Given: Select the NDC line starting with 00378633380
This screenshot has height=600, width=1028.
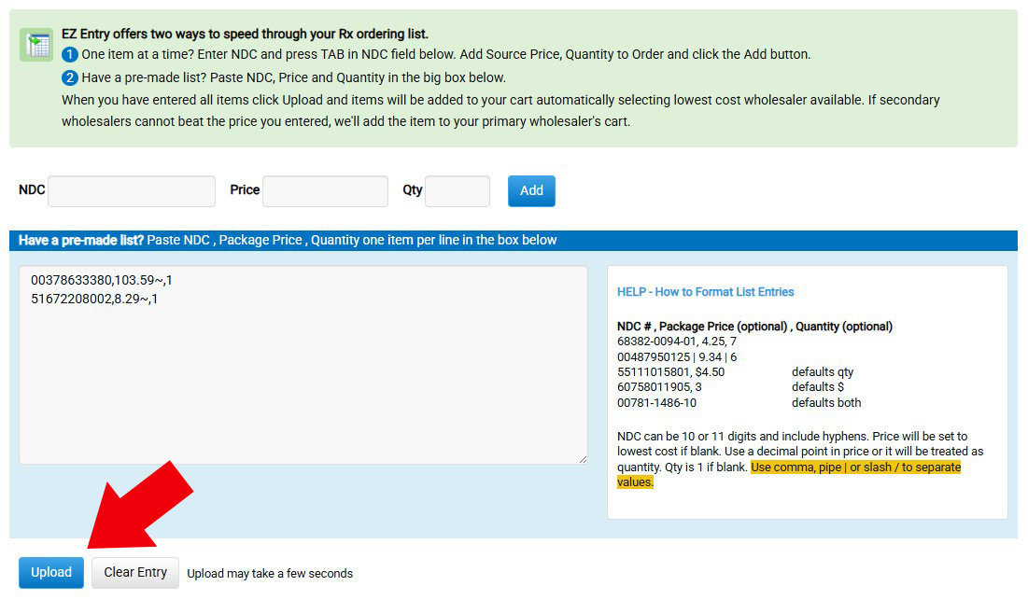Looking at the screenshot, I should click(x=103, y=278).
